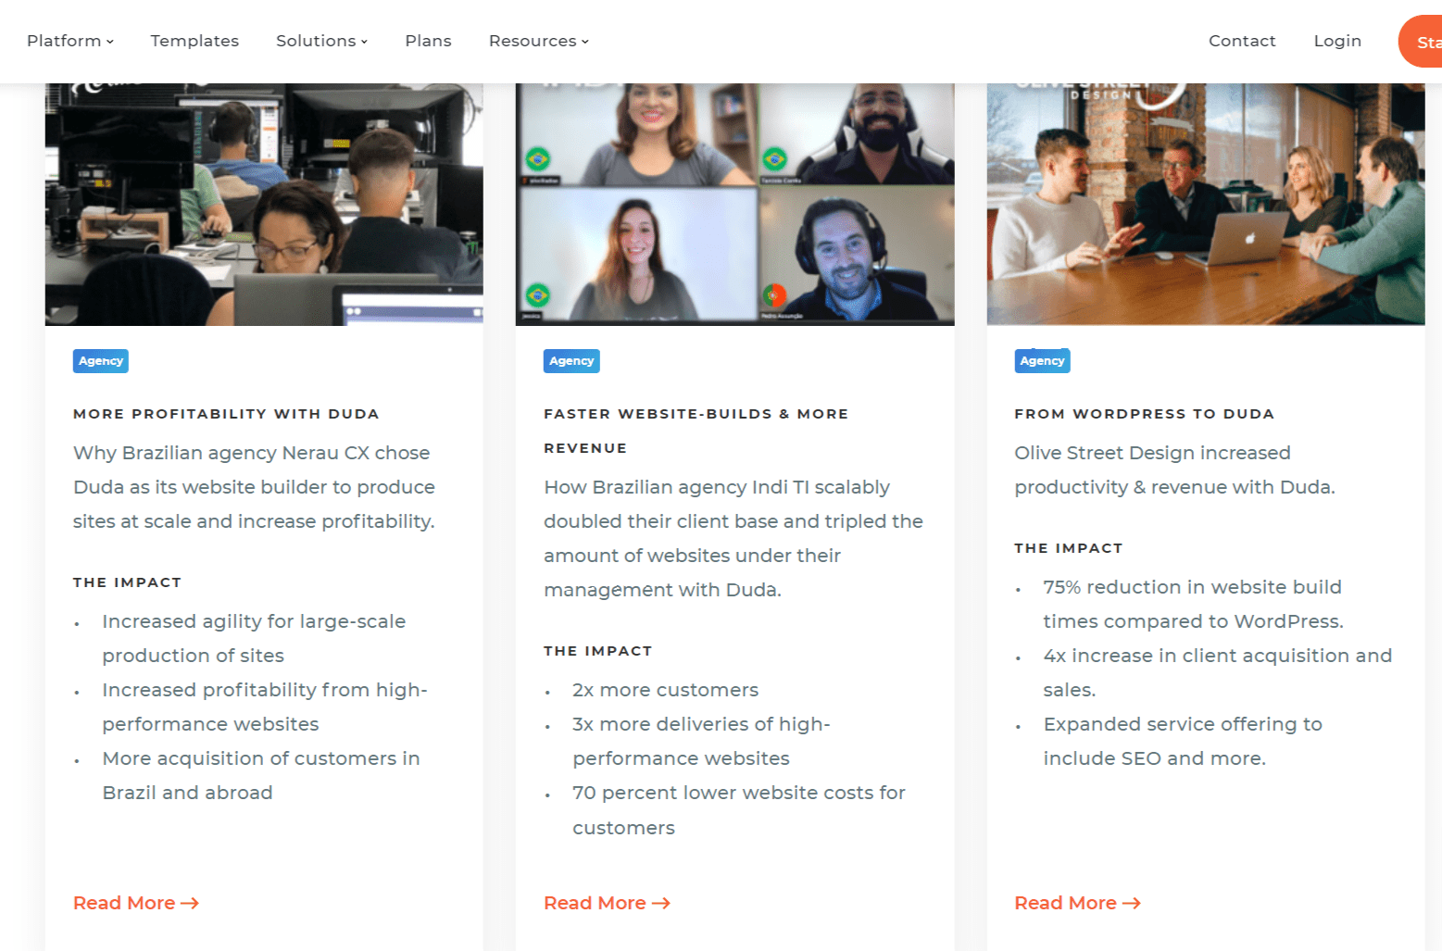Click 'Expanded service offering to' bullet

point(1183,741)
